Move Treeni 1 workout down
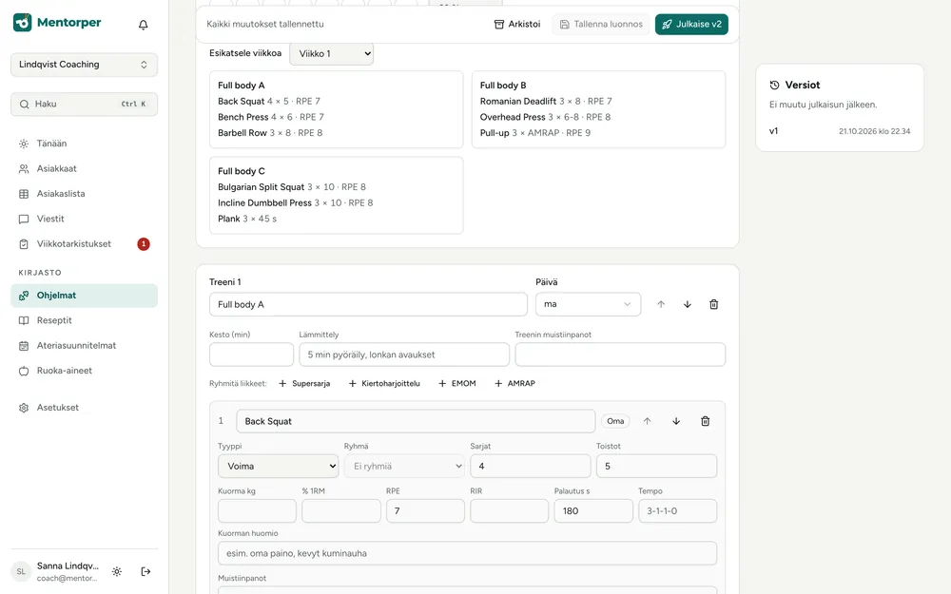This screenshot has width=951, height=594. [x=688, y=304]
